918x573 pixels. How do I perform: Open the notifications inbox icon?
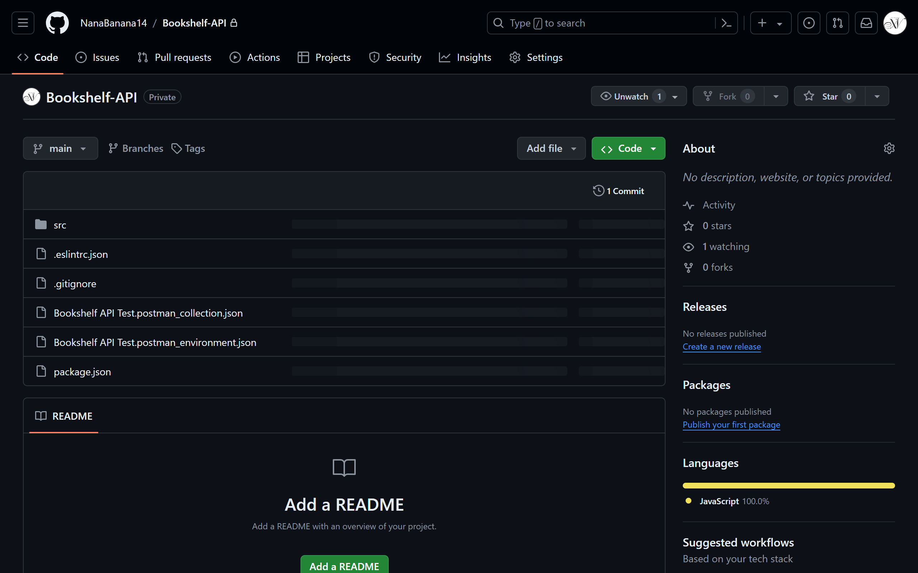coord(866,23)
